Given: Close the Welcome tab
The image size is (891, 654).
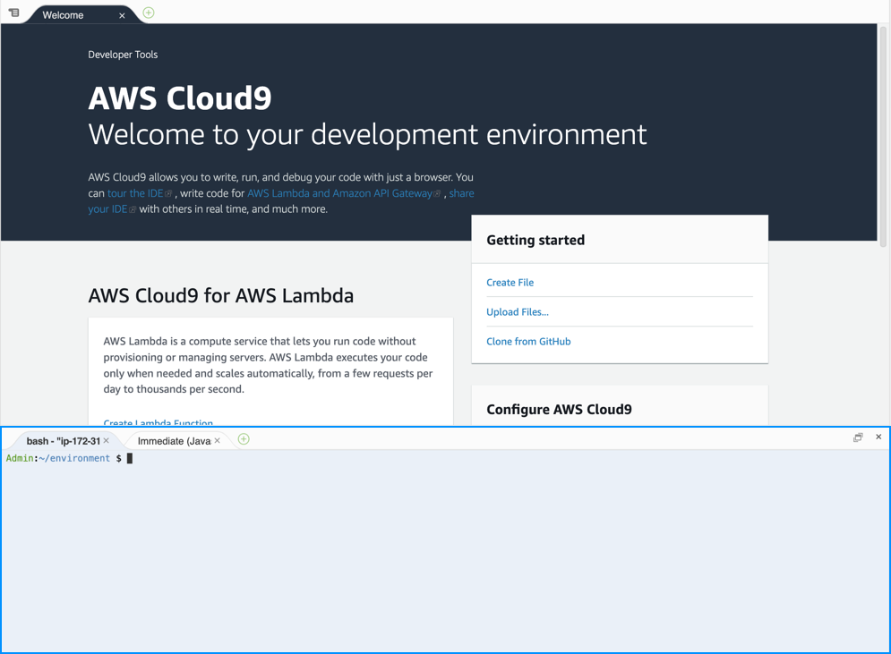Looking at the screenshot, I should (122, 16).
